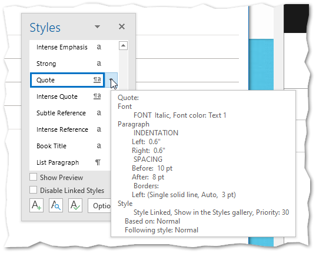Image resolution: width=316 pixels, height=253 pixels.
Task: Click character icon beside Book Title
Action: (99, 146)
